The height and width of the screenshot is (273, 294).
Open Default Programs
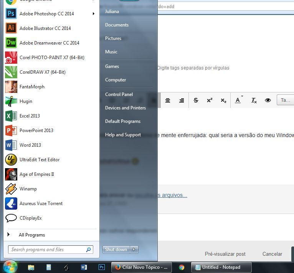click(123, 121)
